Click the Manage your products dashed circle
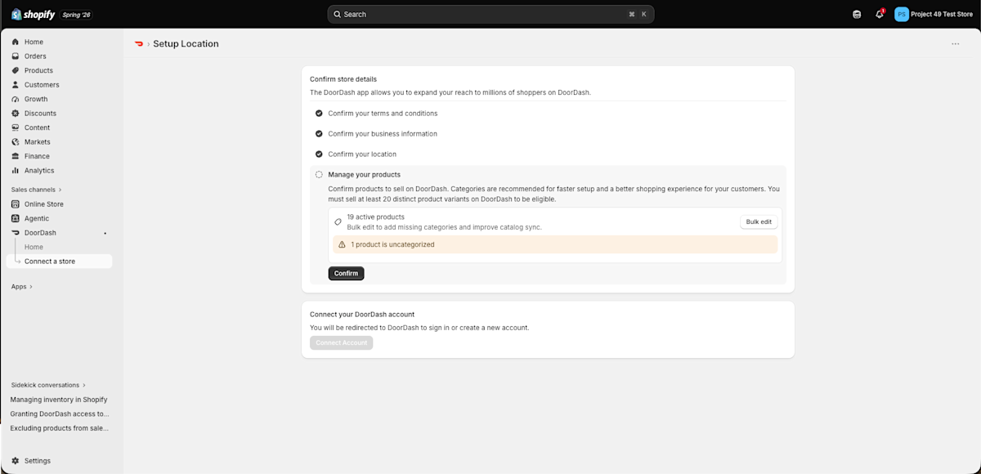The height and width of the screenshot is (474, 981). click(x=319, y=175)
